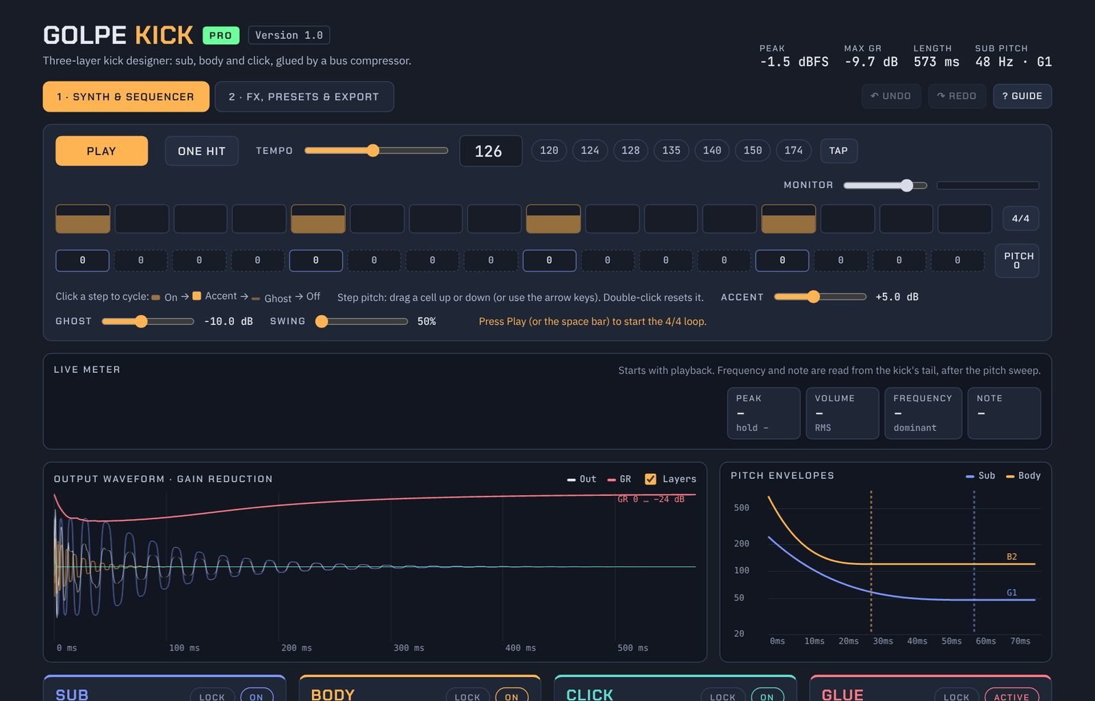Click the 4/4 pattern button
This screenshot has width=1095, height=701.
coord(1020,218)
